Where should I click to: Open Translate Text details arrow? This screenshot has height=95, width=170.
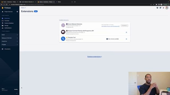click(x=126, y=39)
